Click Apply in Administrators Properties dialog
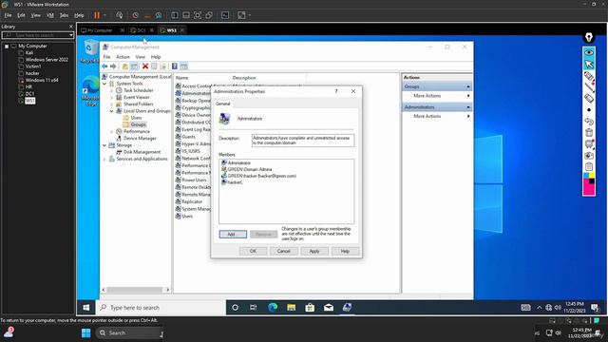The height and width of the screenshot is (342, 608). click(314, 251)
